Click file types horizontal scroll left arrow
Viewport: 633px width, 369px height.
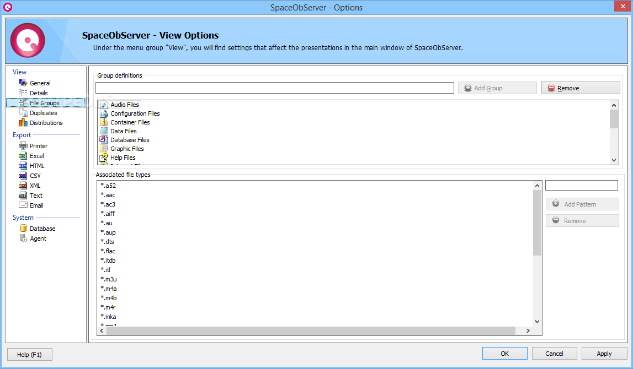[x=102, y=331]
